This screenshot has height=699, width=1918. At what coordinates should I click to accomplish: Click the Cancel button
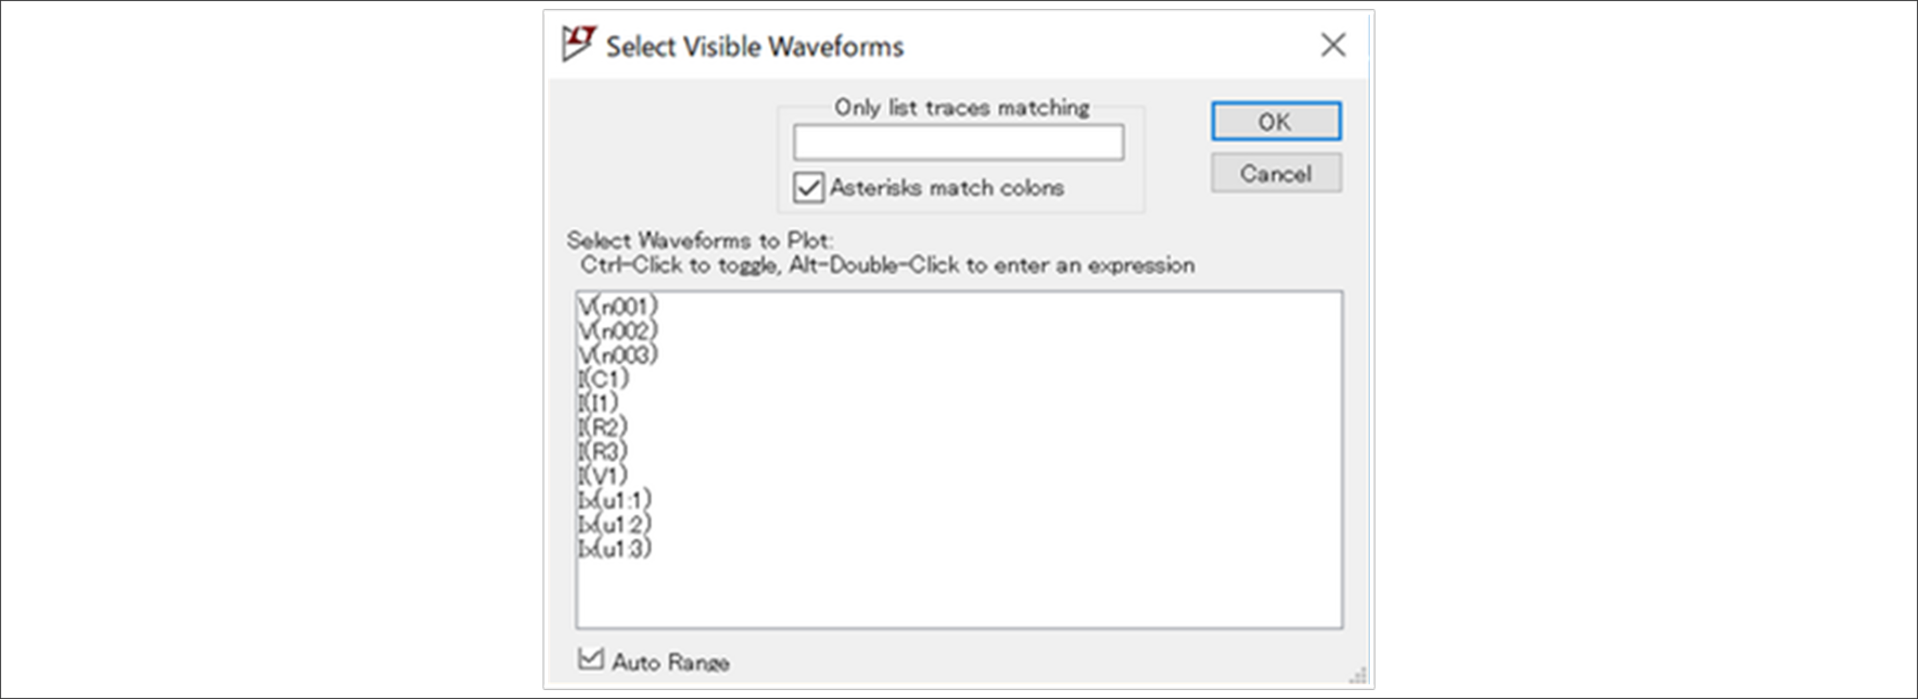[1276, 174]
